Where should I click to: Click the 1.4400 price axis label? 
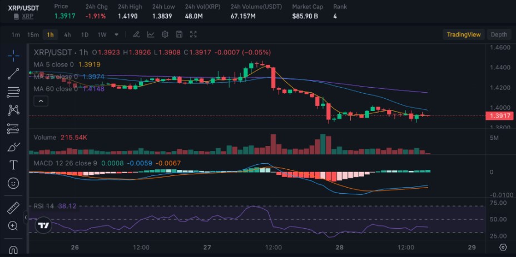[499, 67]
